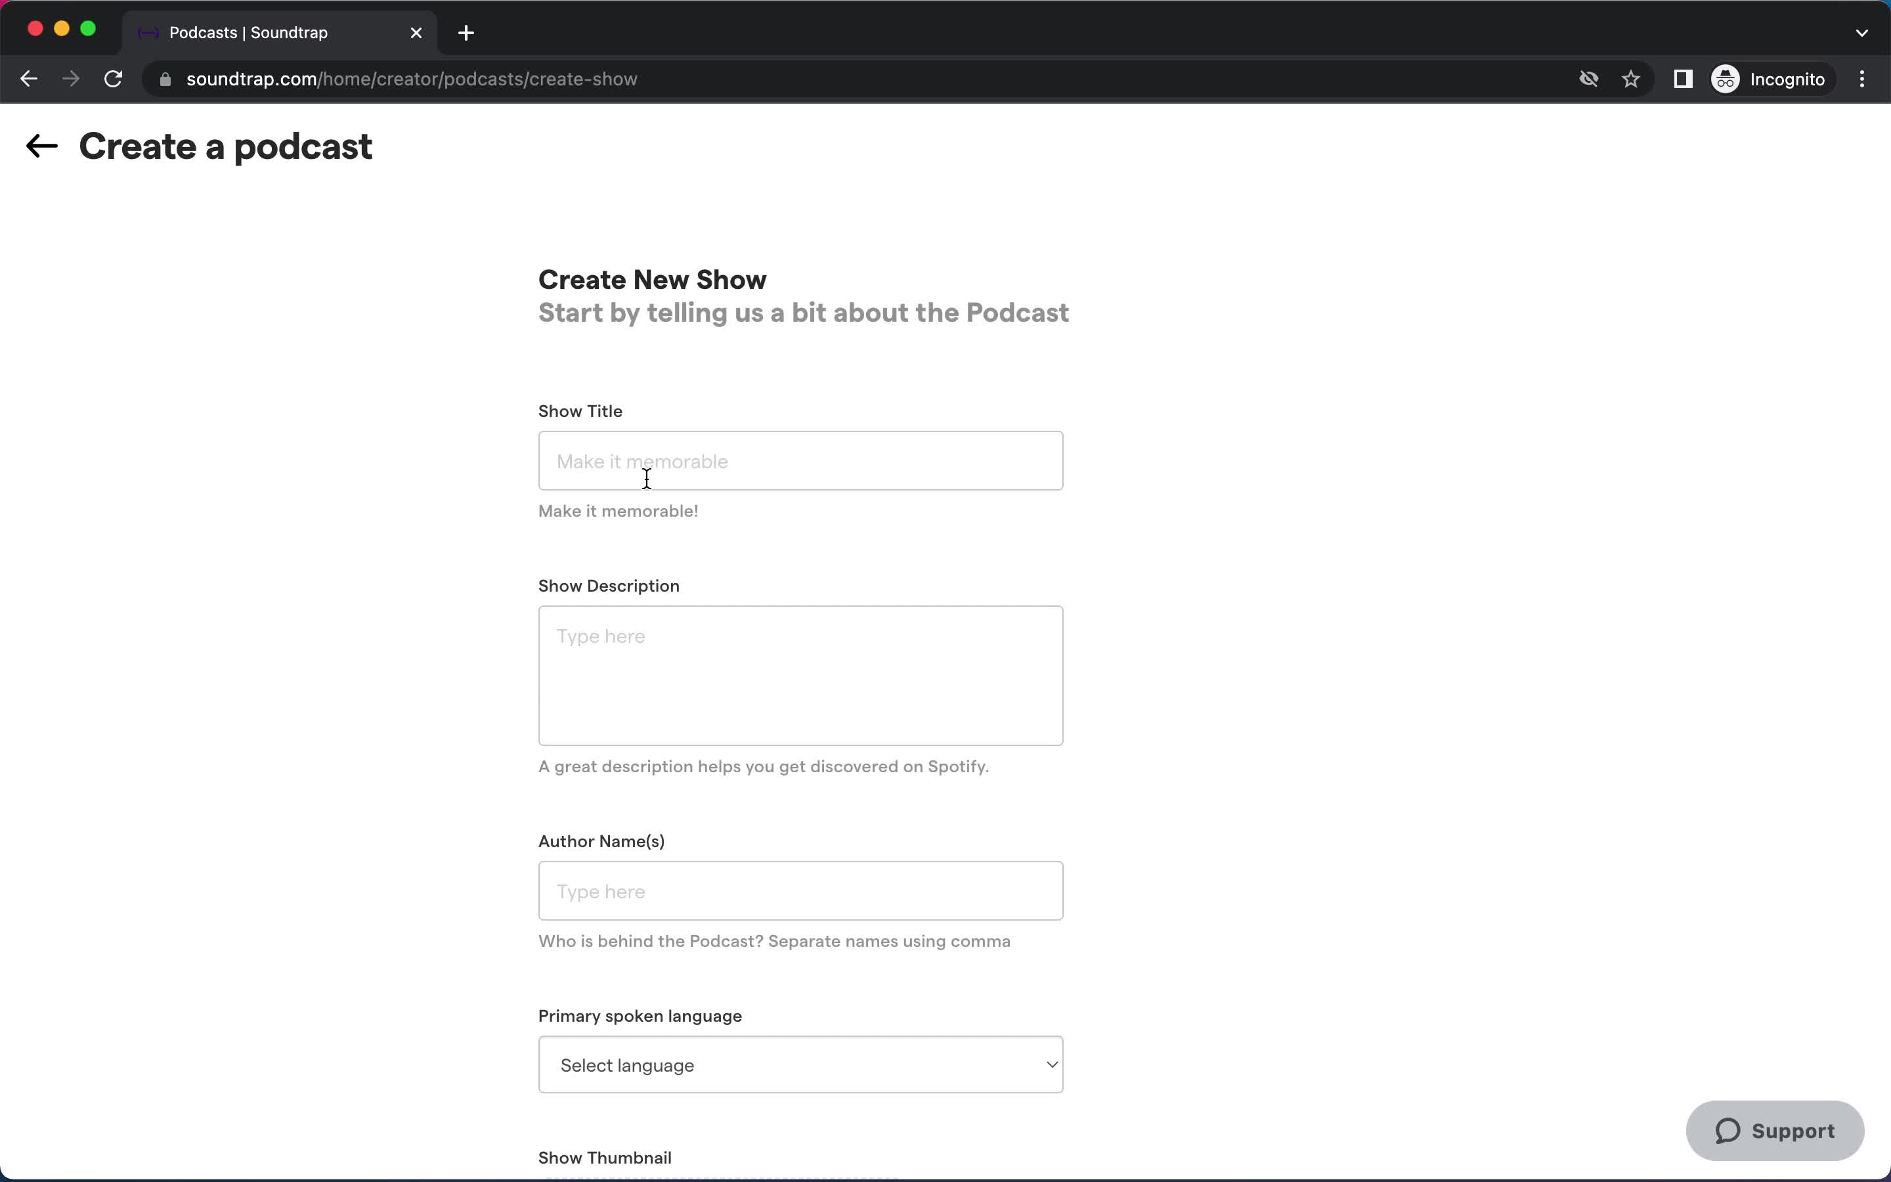Click the reload page icon
Image resolution: width=1891 pixels, height=1182 pixels.
click(116, 79)
